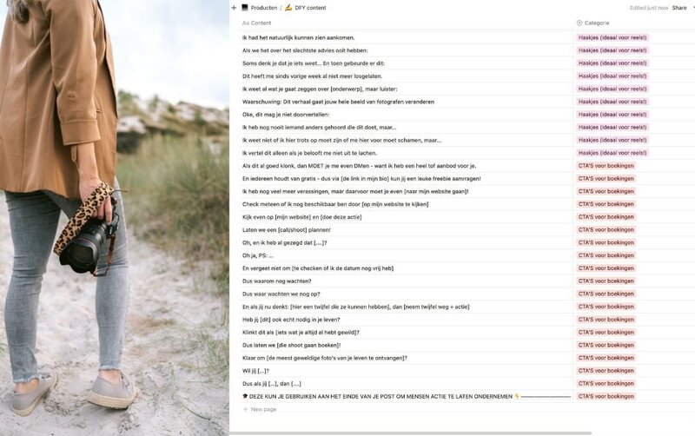Open the Producten breadcrumb page icon
The width and height of the screenshot is (695, 436).
pos(245,8)
